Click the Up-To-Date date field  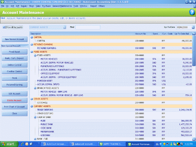click(x=184, y=27)
